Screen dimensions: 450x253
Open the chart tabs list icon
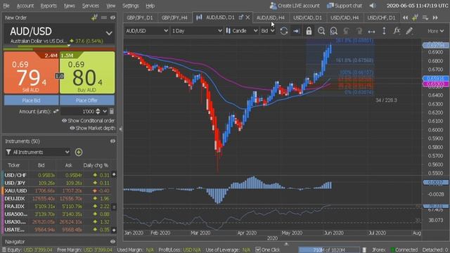pyautogui.click(x=425, y=18)
